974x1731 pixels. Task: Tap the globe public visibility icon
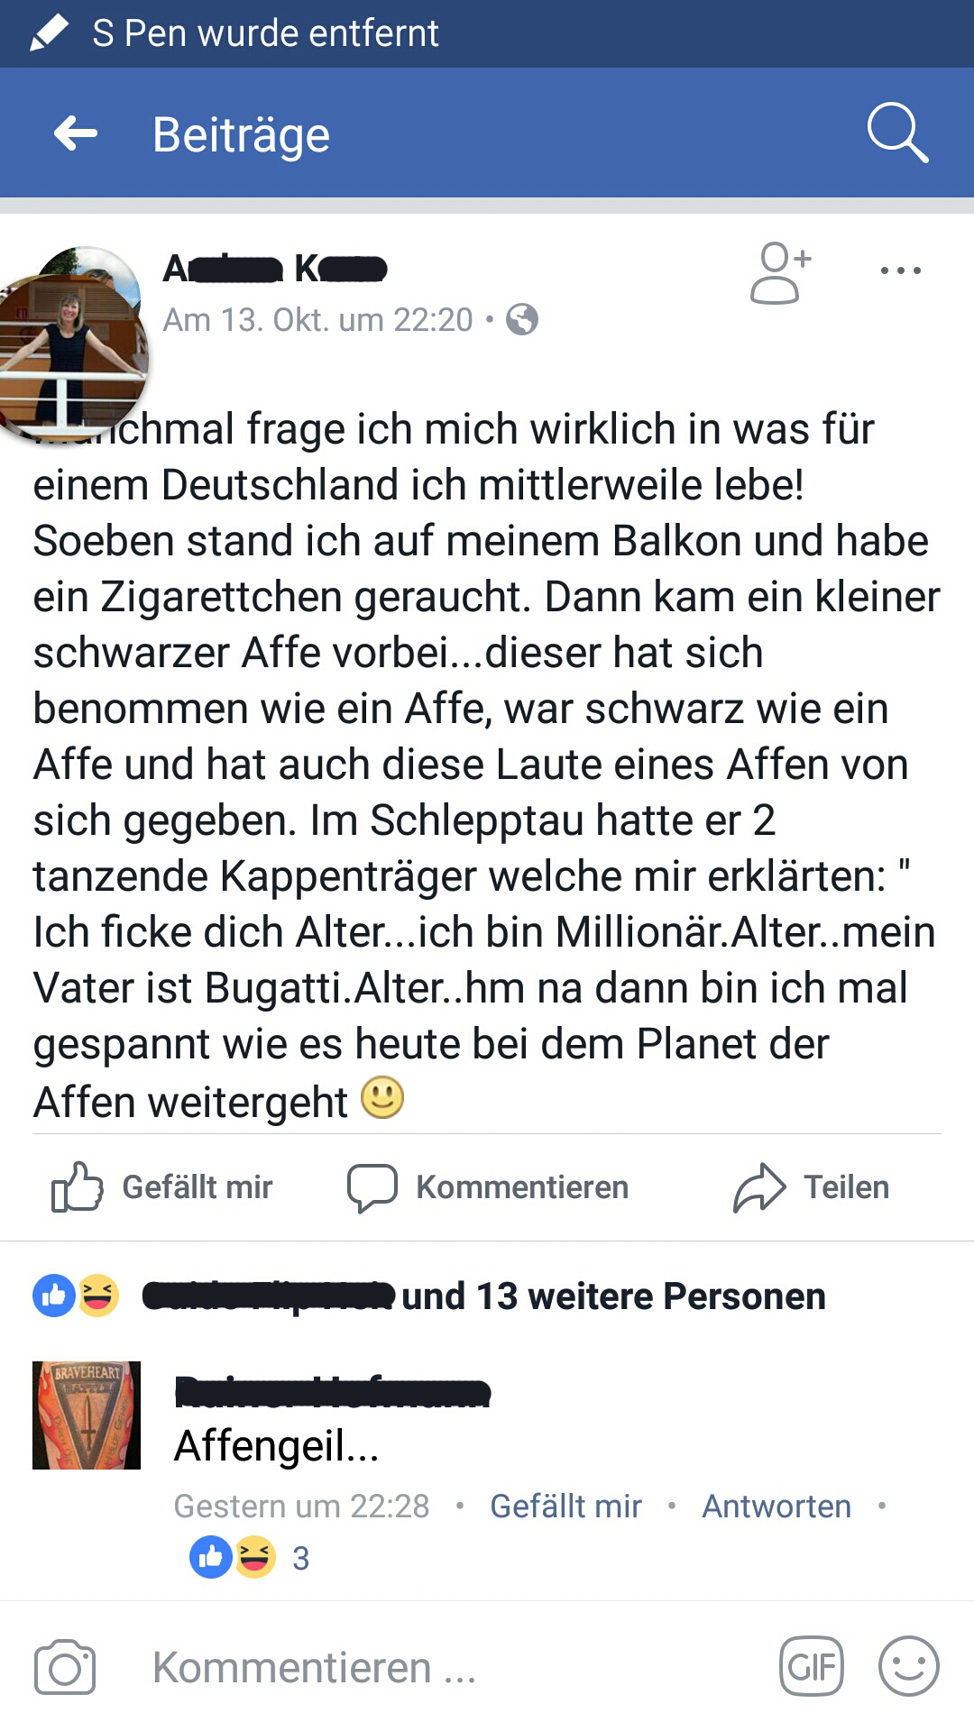(522, 319)
